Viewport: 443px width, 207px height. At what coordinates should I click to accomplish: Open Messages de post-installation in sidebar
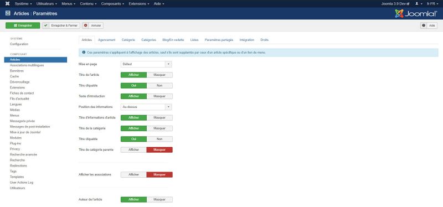point(30,127)
